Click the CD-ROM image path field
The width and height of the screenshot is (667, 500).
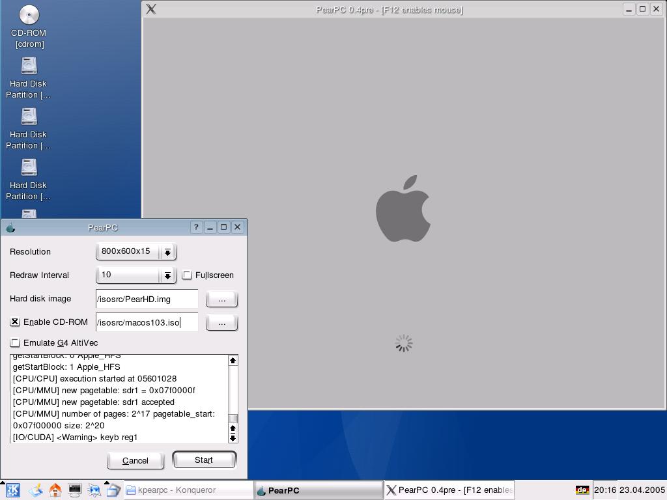[147, 322]
